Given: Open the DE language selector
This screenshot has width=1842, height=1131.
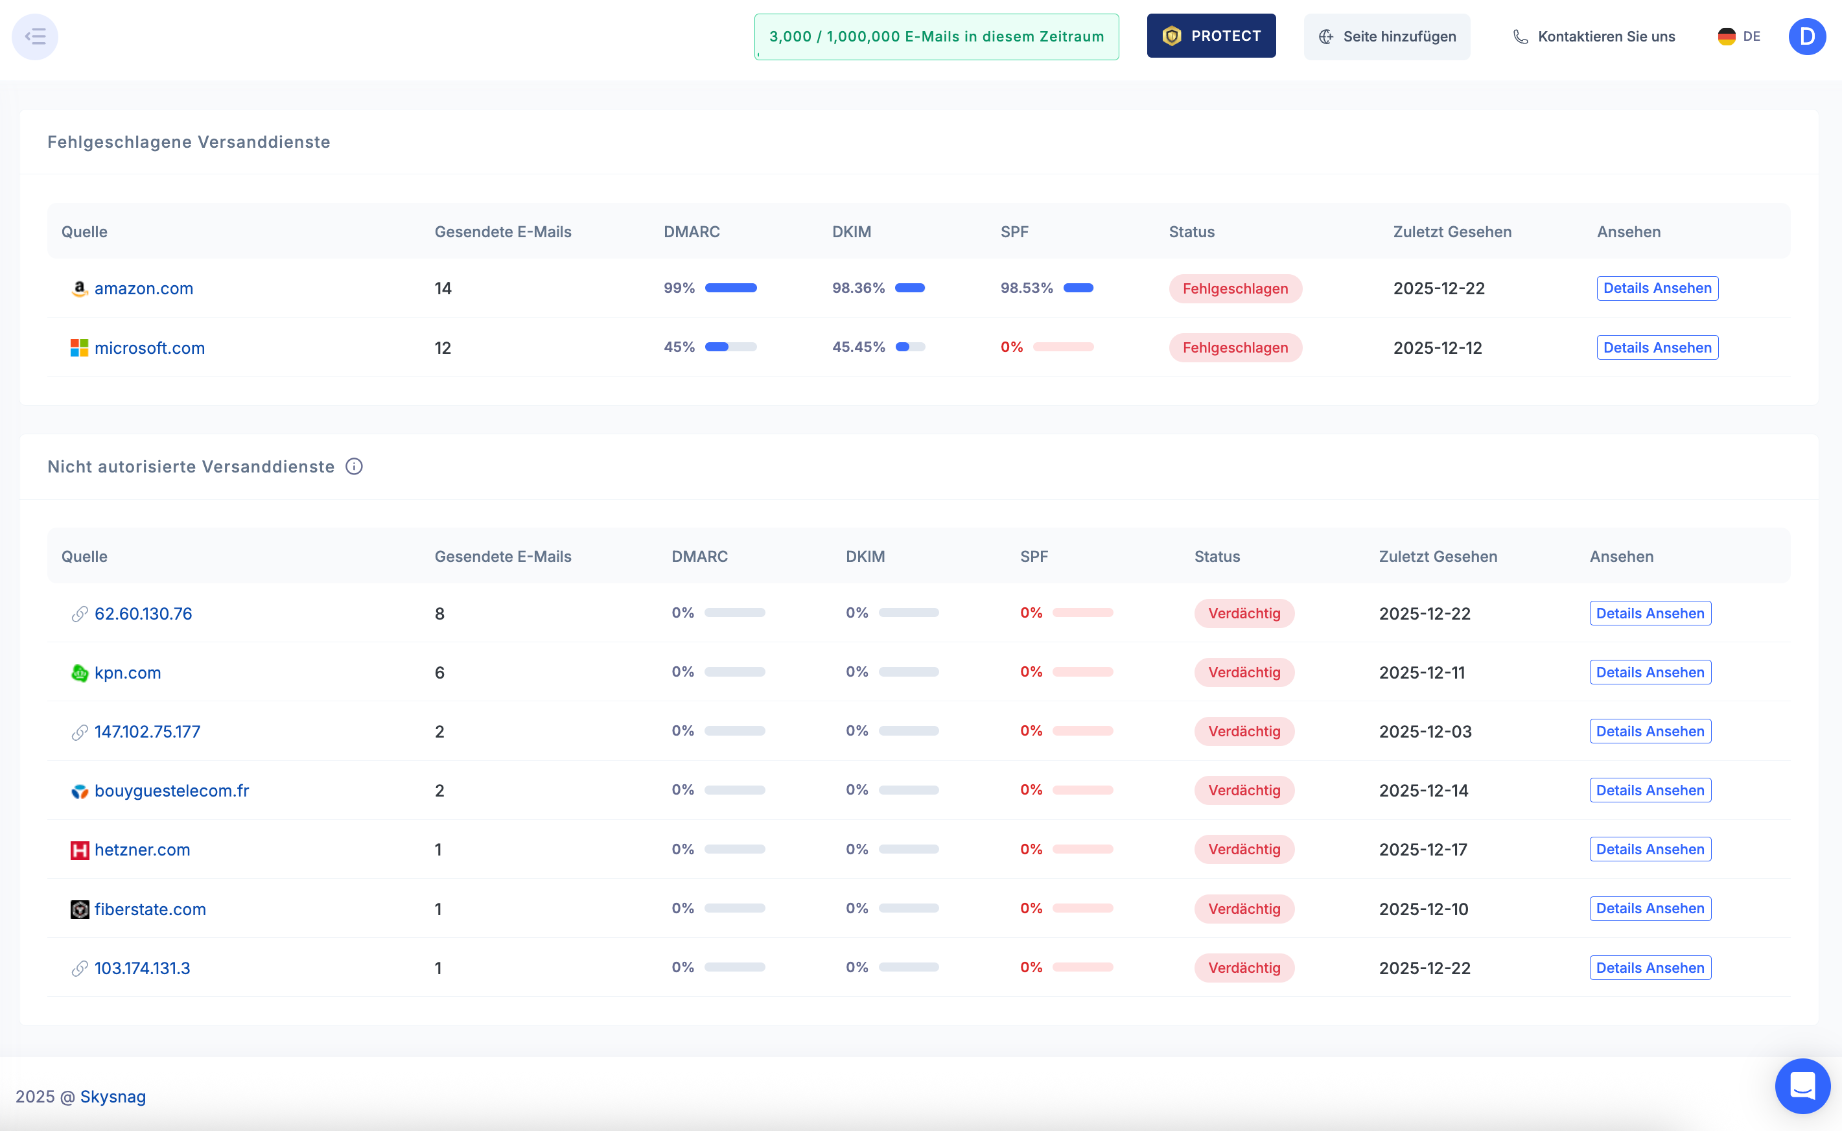Looking at the screenshot, I should tap(1740, 37).
